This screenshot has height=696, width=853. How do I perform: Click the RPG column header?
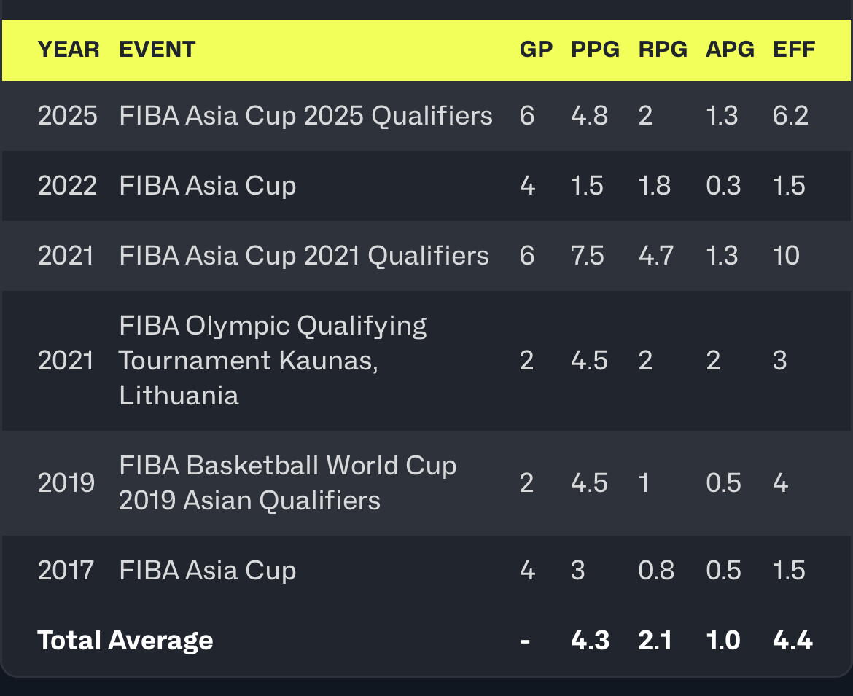(x=662, y=50)
